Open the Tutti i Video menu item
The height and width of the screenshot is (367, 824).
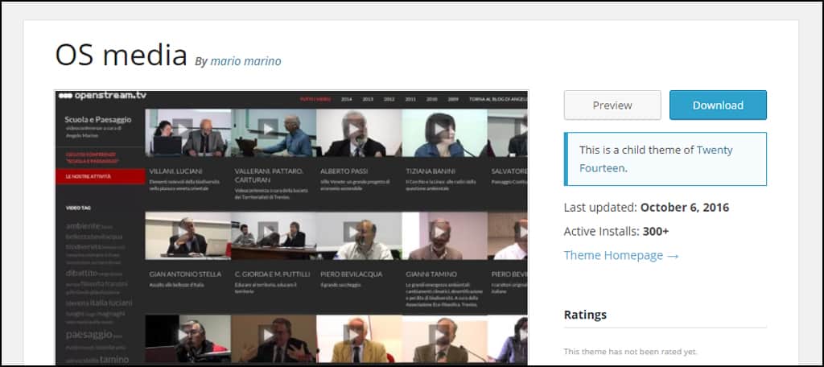314,99
